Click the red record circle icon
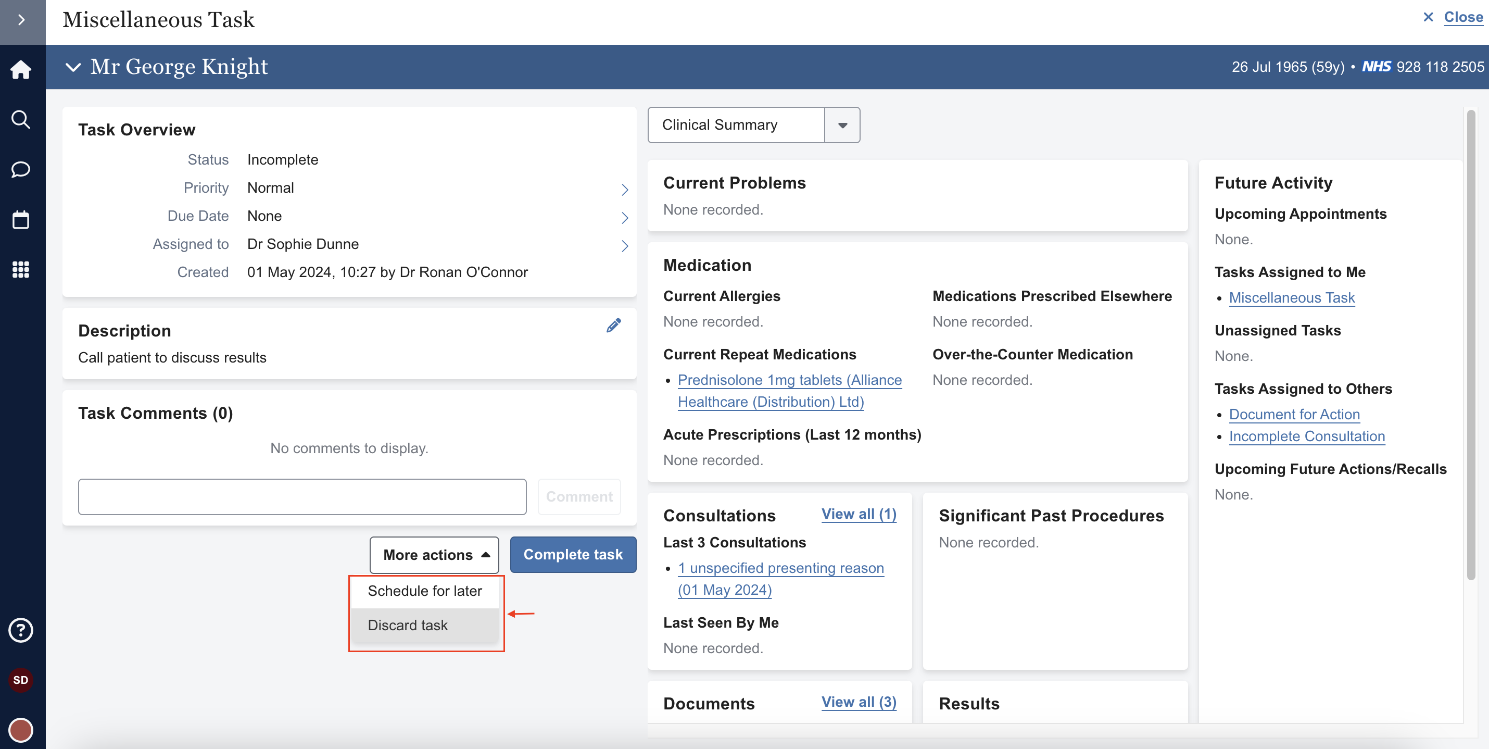 pyautogui.click(x=21, y=729)
